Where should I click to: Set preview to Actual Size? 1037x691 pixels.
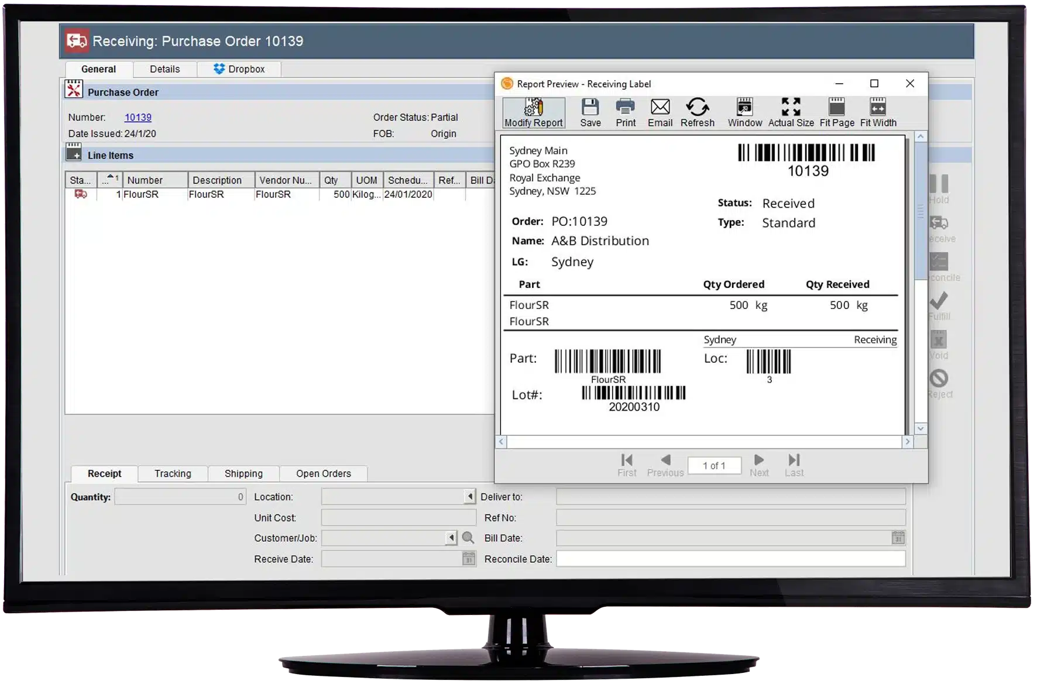791,113
